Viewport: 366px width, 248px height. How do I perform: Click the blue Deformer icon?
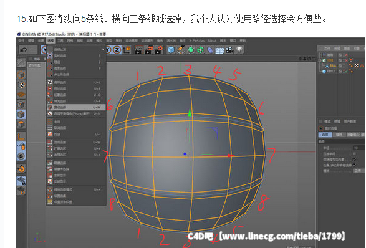click(210, 50)
